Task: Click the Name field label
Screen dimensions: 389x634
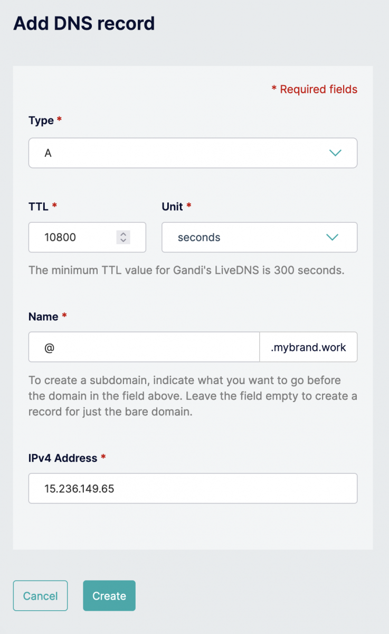Action: coord(43,316)
